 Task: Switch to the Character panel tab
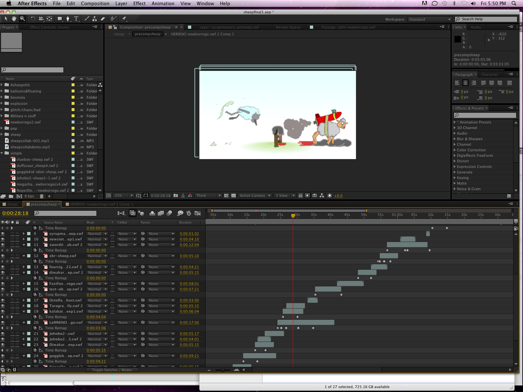(490, 75)
